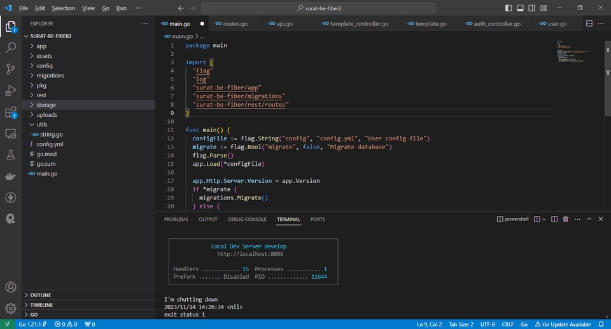Open the Extensions view
The height and width of the screenshot is (329, 611).
(x=11, y=112)
